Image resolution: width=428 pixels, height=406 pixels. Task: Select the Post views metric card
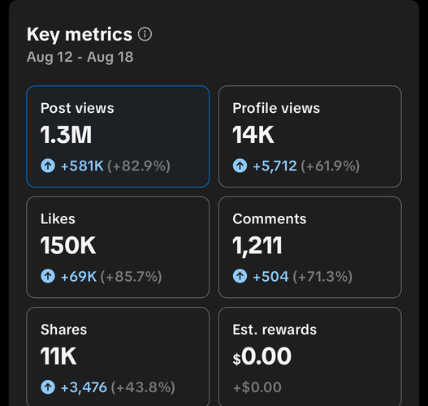118,136
